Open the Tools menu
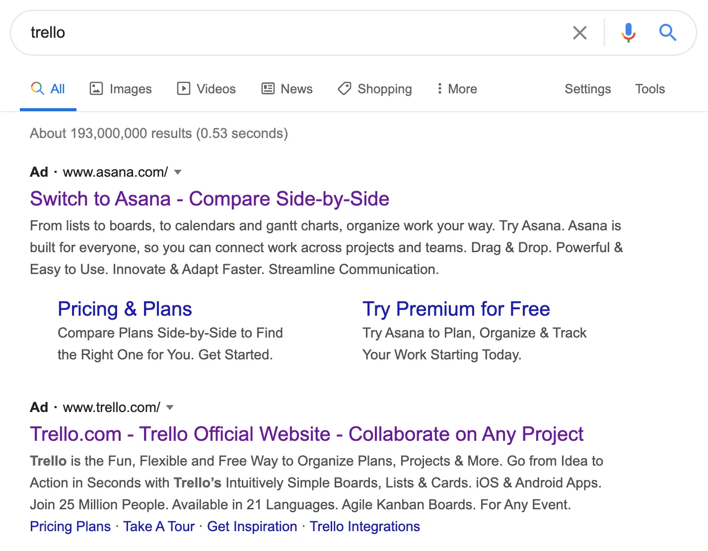The width and height of the screenshot is (708, 551). tap(649, 89)
